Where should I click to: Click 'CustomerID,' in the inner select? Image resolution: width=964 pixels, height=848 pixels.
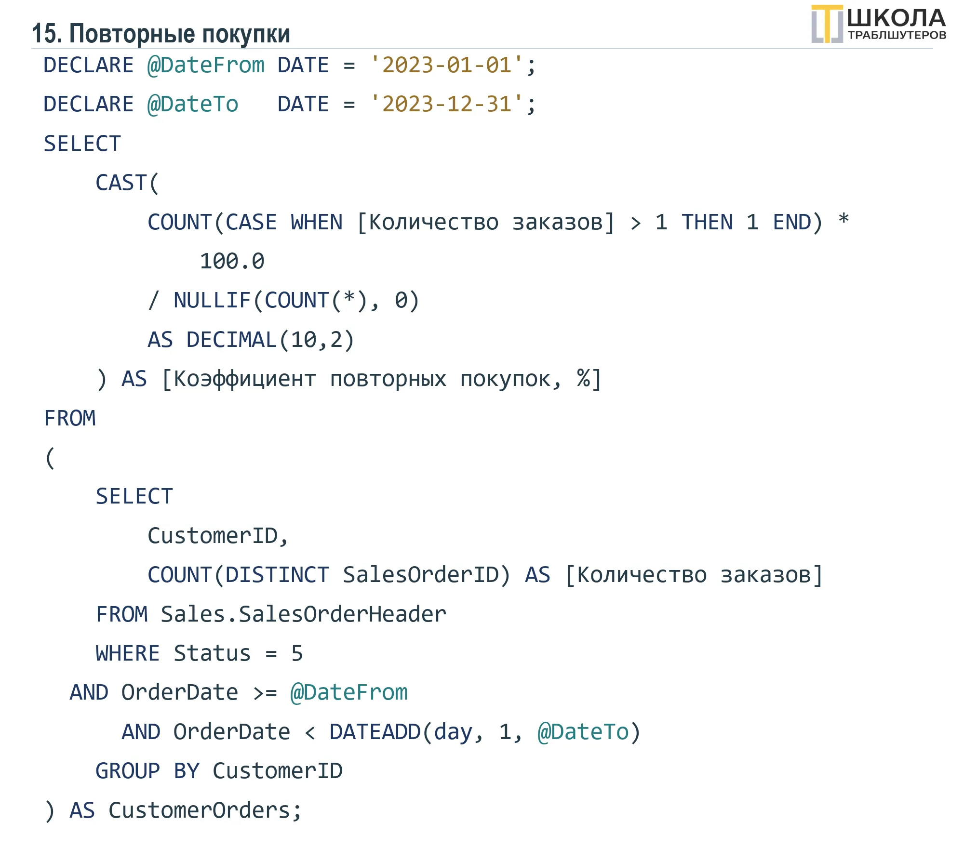coord(218,536)
